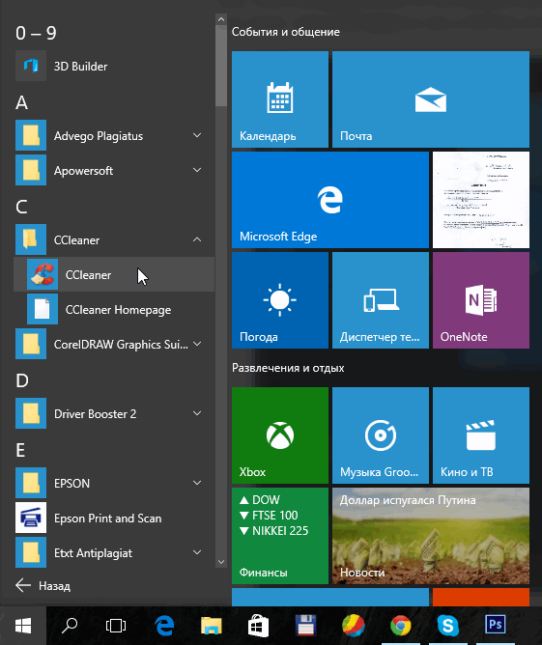Click the letter E section header

pyautogui.click(x=20, y=450)
